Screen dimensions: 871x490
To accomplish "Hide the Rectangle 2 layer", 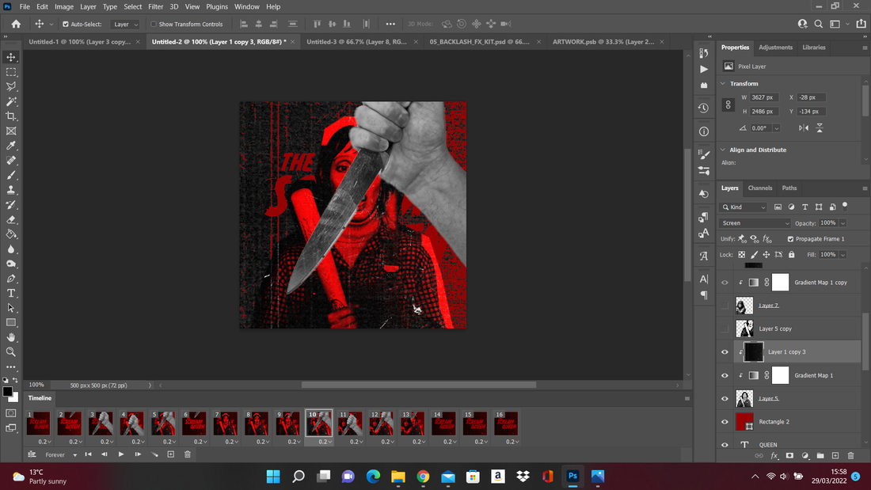I will (725, 422).
